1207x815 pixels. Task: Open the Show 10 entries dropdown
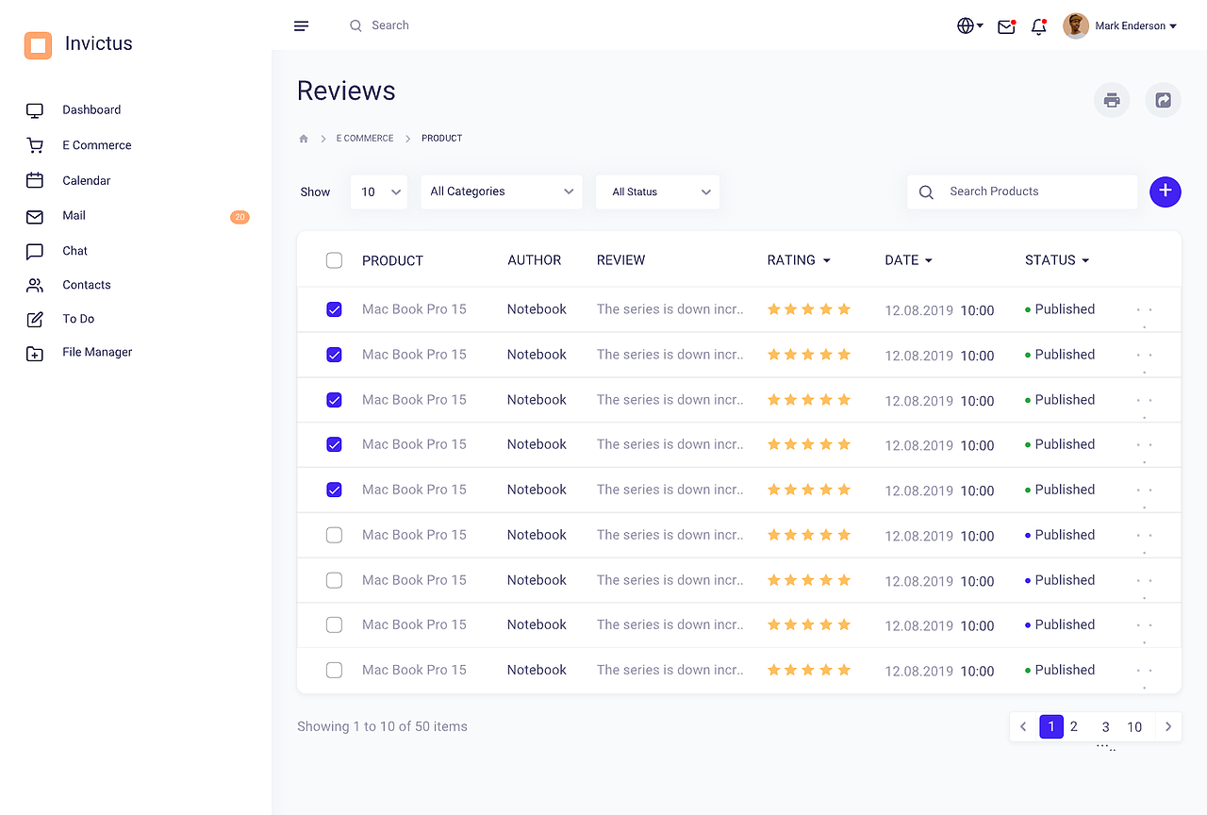[x=379, y=191]
